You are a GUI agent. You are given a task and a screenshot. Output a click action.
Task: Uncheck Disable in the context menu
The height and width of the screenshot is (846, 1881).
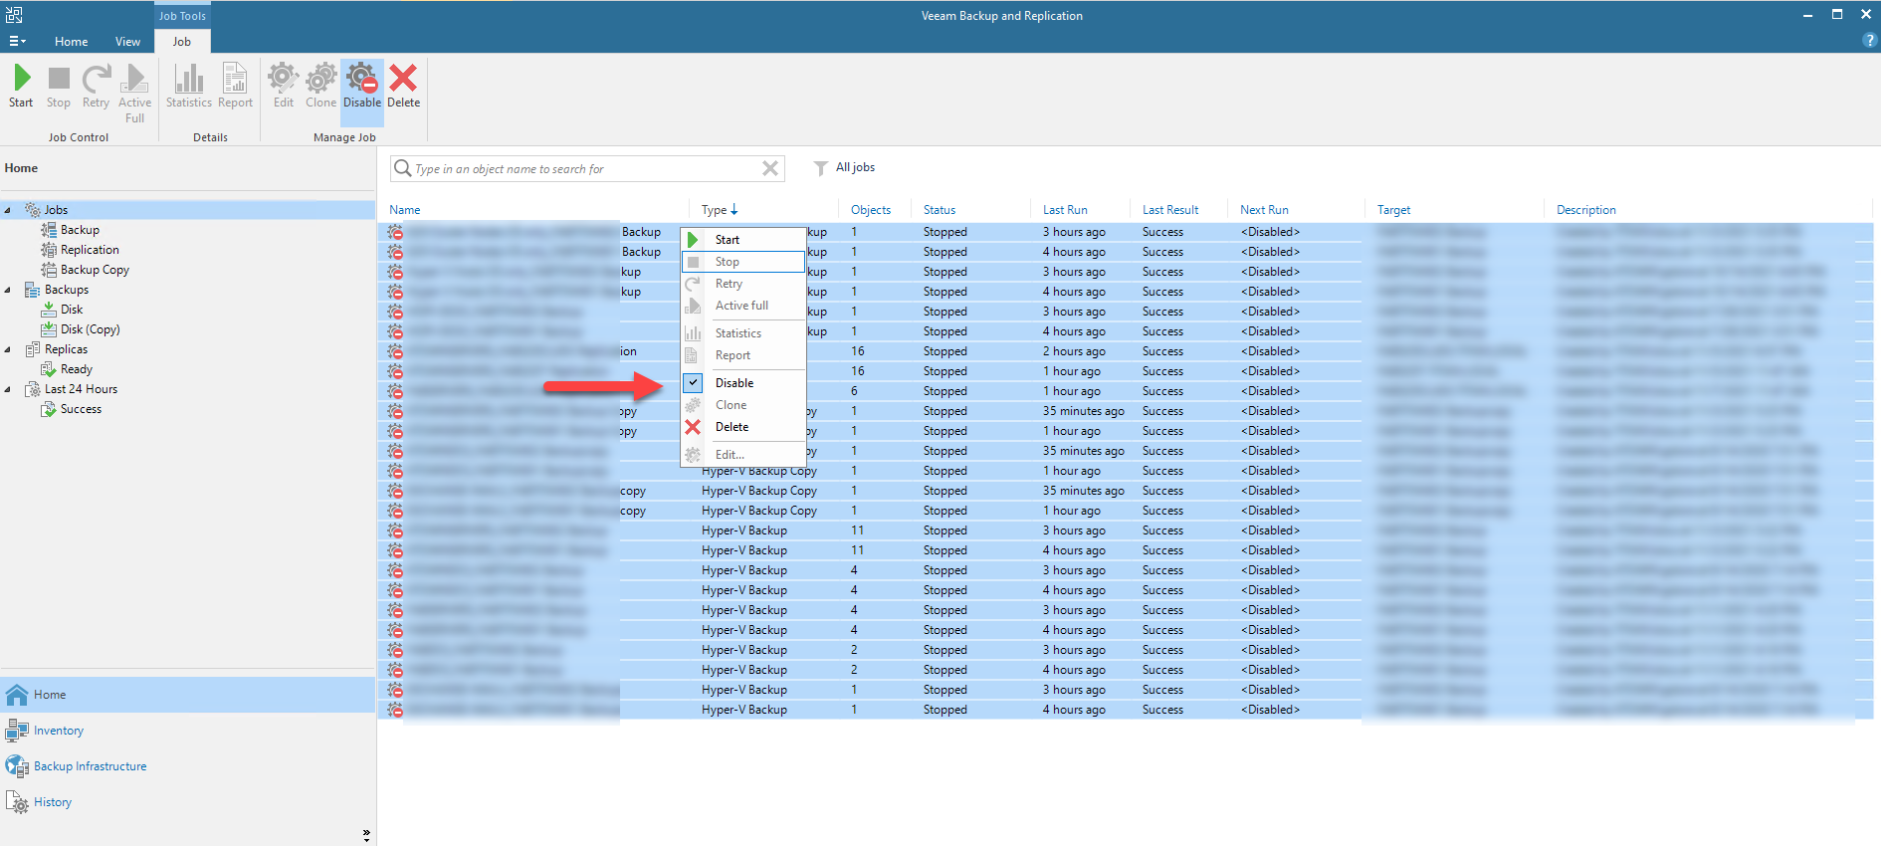743,383
